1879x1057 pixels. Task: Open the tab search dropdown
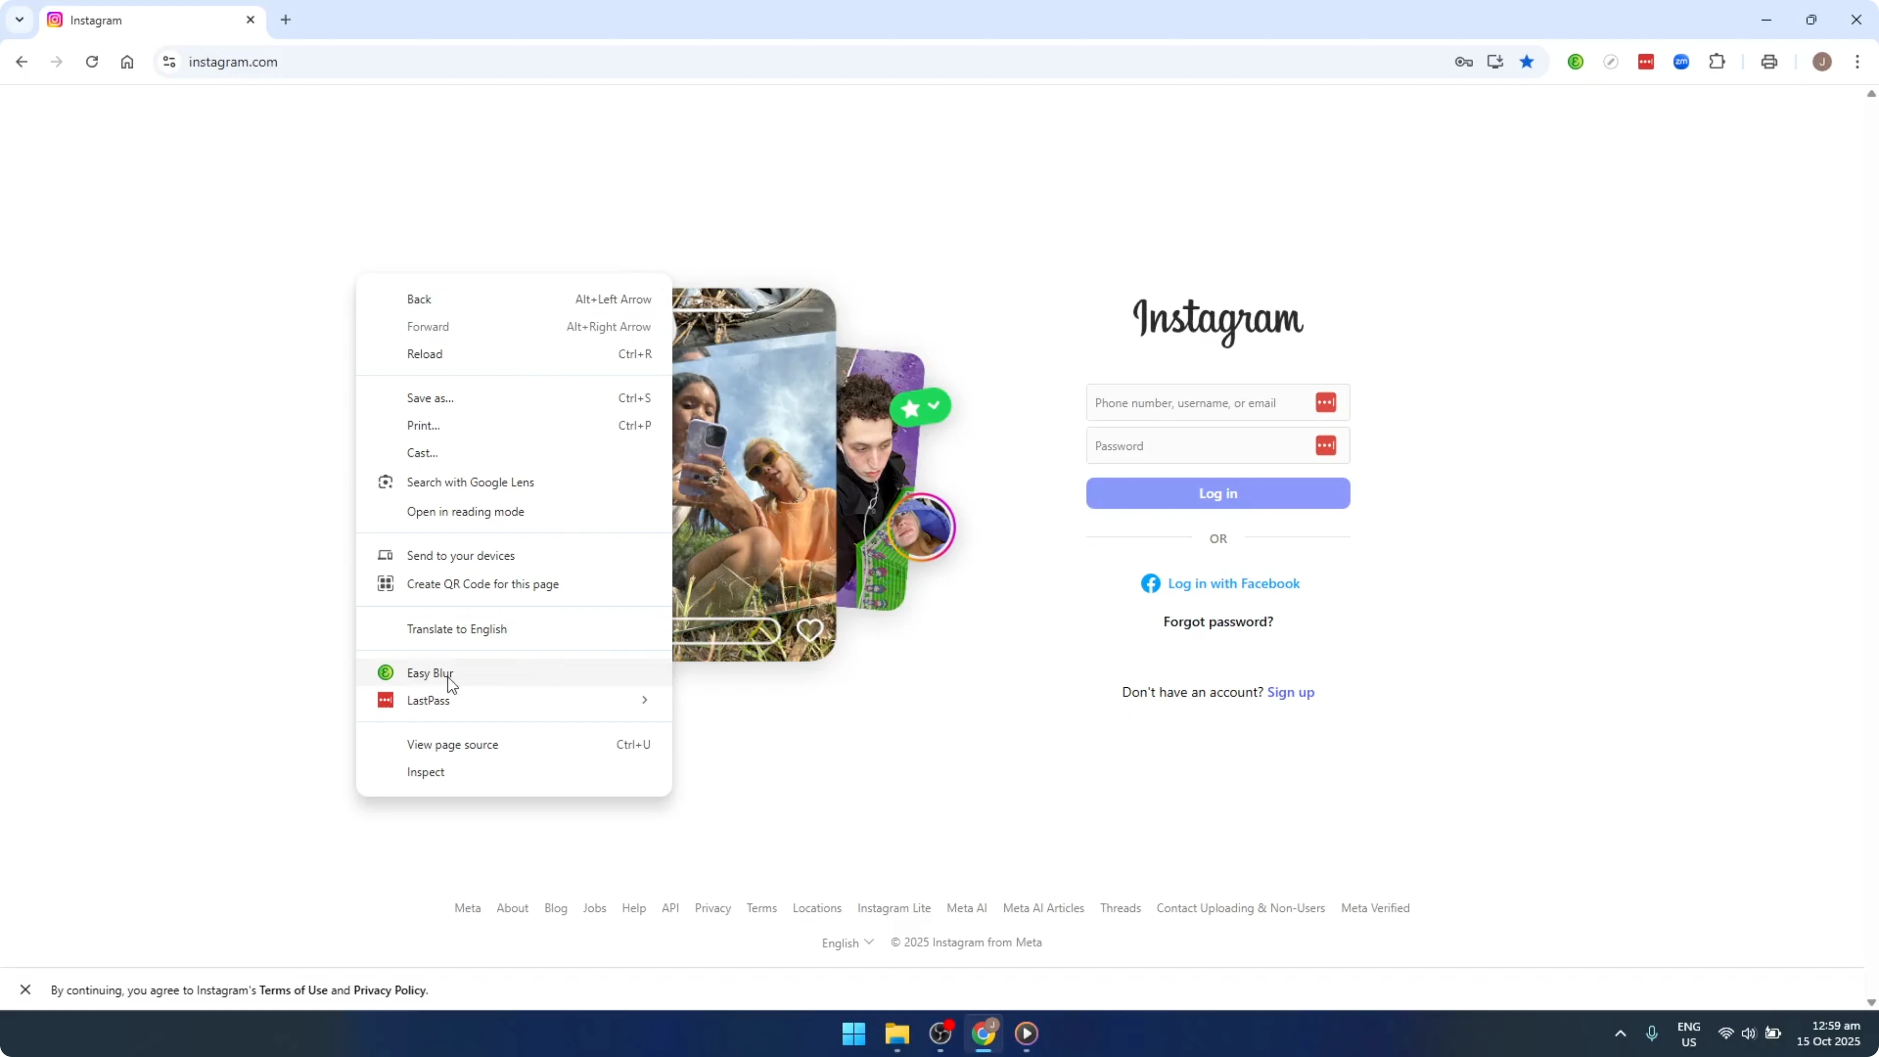[x=19, y=20]
